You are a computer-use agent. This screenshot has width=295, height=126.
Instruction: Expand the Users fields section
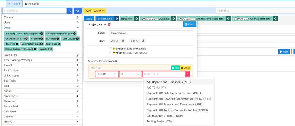[42, 22]
